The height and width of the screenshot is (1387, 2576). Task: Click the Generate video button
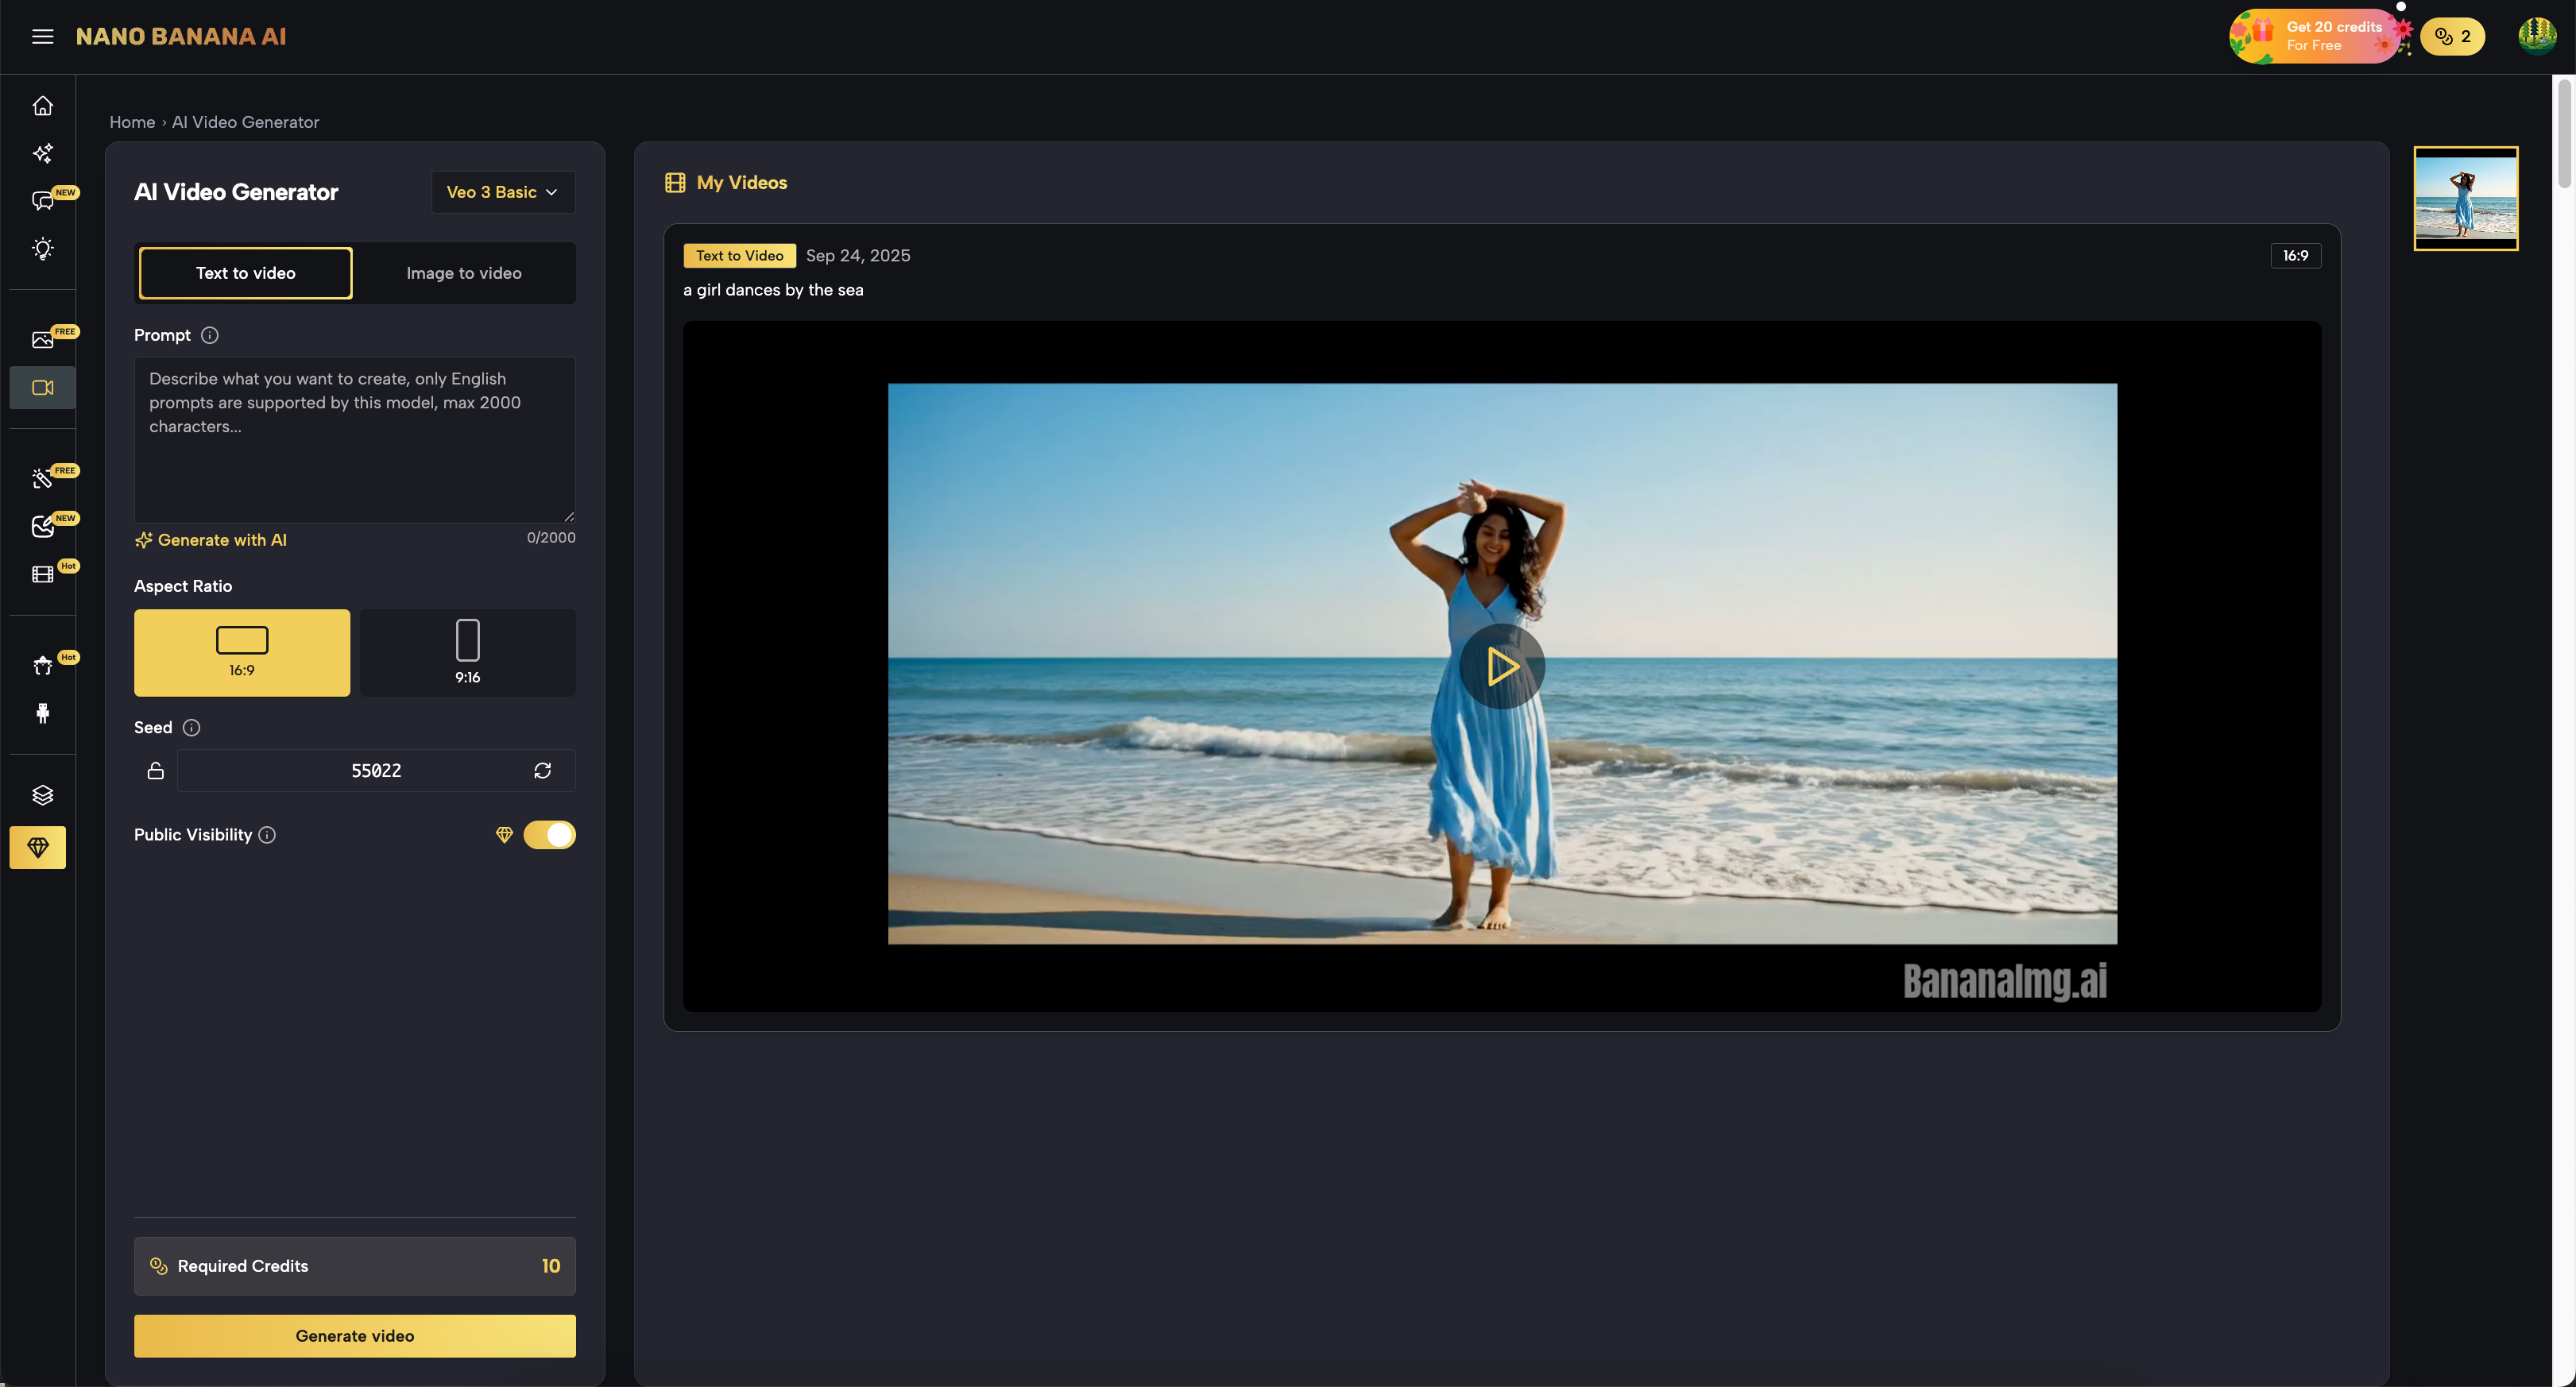354,1336
